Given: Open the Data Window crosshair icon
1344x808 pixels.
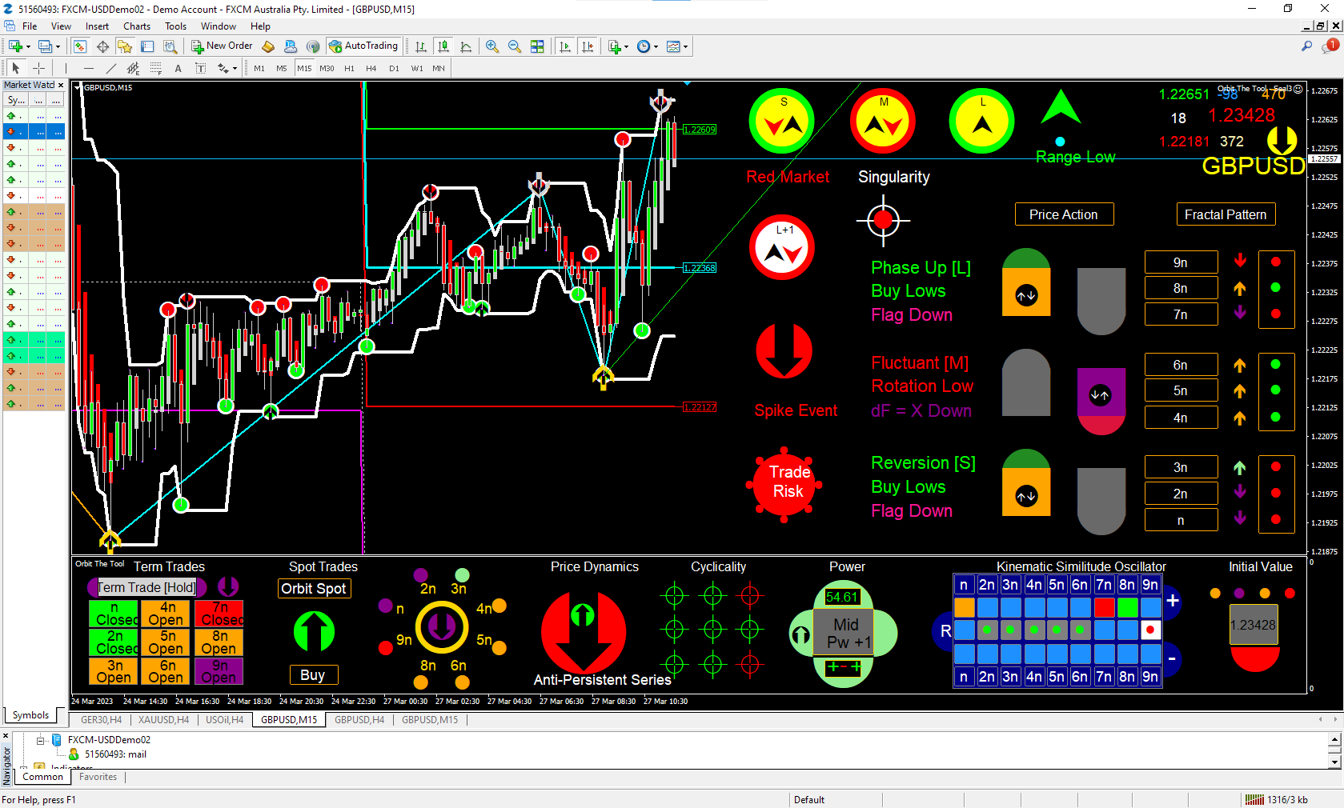Looking at the screenshot, I should click(x=102, y=46).
